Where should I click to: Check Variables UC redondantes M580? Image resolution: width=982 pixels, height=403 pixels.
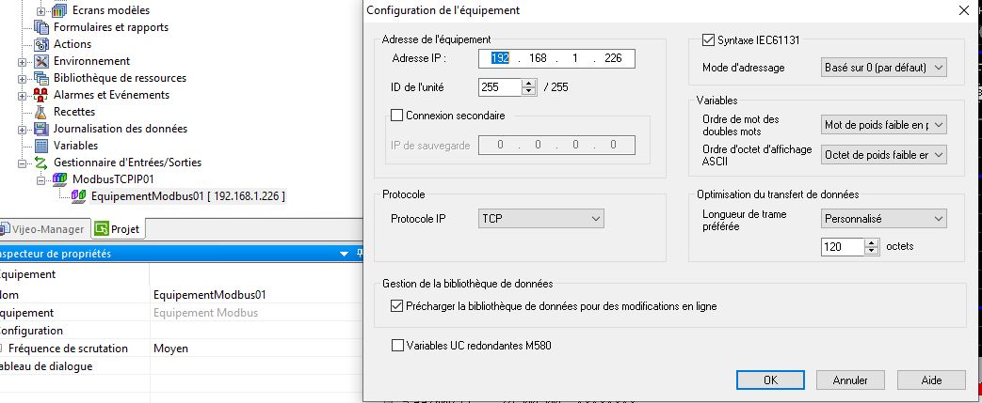[x=396, y=346]
